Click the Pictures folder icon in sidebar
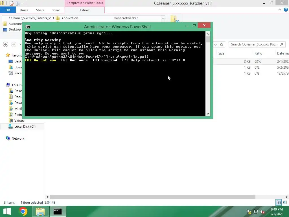The image size is (289, 217). coord(11,114)
